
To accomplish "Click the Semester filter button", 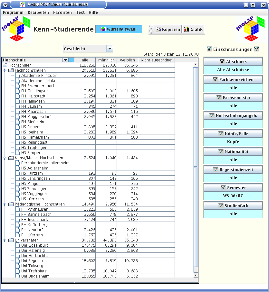I will (233, 187).
